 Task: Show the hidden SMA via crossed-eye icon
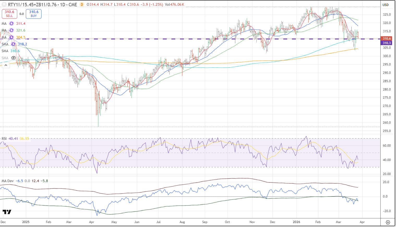14,58
